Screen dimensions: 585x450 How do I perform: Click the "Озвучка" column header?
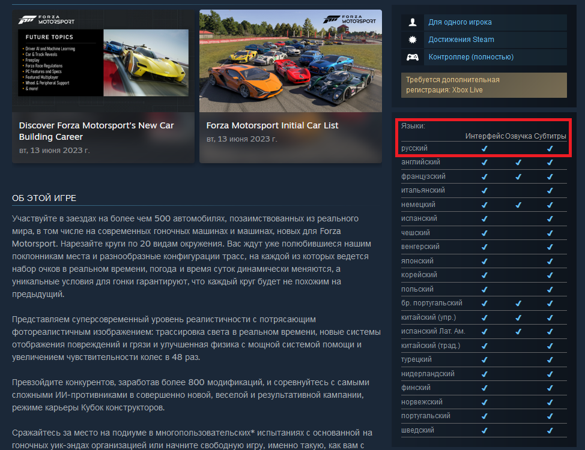click(x=518, y=136)
